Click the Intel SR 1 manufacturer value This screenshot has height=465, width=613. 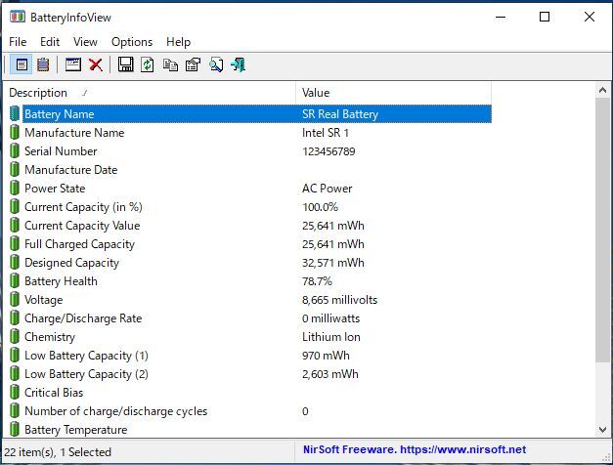[326, 133]
